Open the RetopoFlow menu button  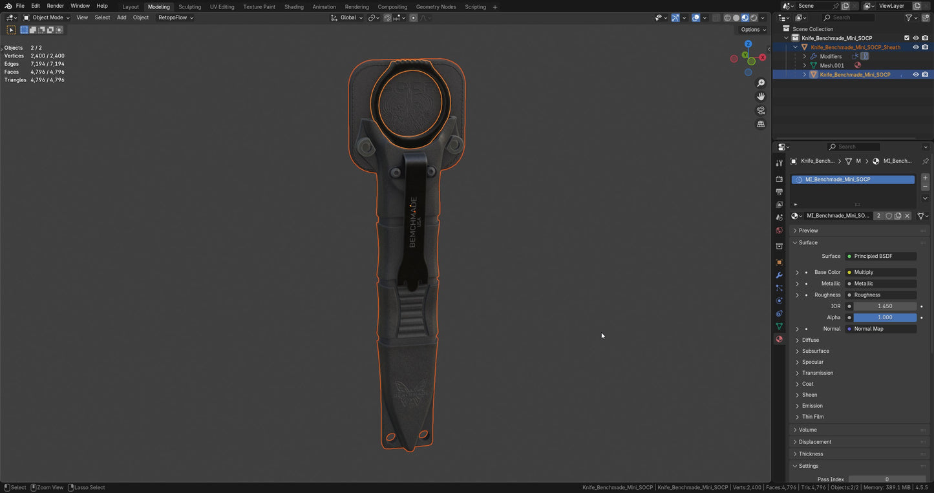[x=175, y=17]
